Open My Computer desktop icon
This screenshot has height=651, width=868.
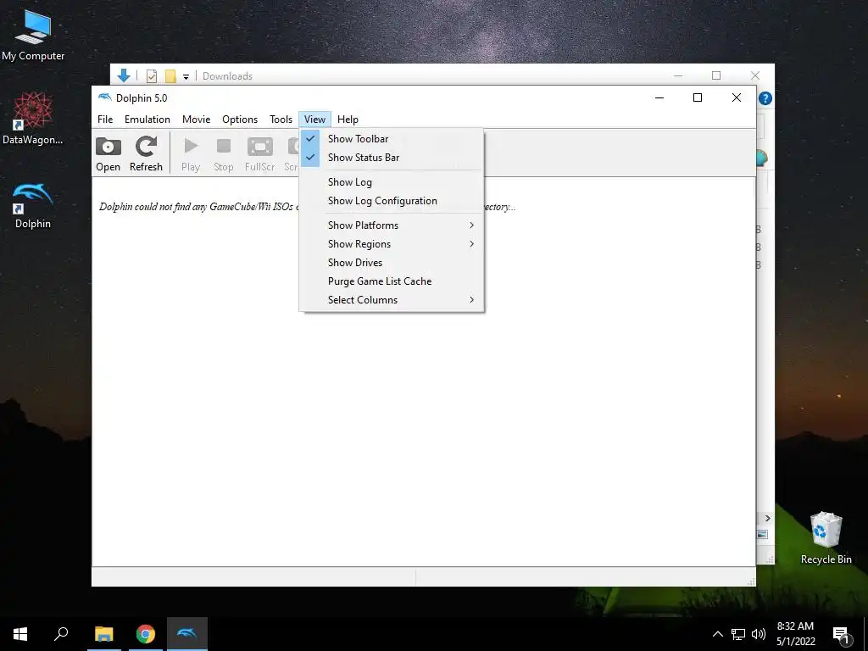pyautogui.click(x=33, y=36)
